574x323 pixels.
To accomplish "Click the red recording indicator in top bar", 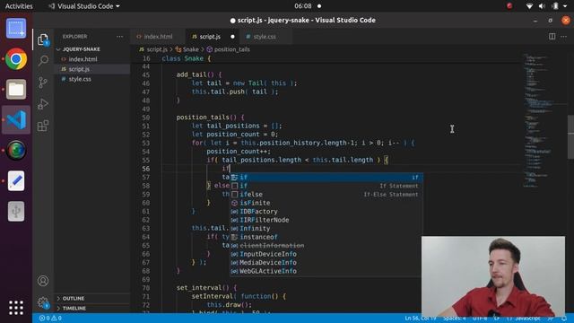I will click(x=509, y=6).
